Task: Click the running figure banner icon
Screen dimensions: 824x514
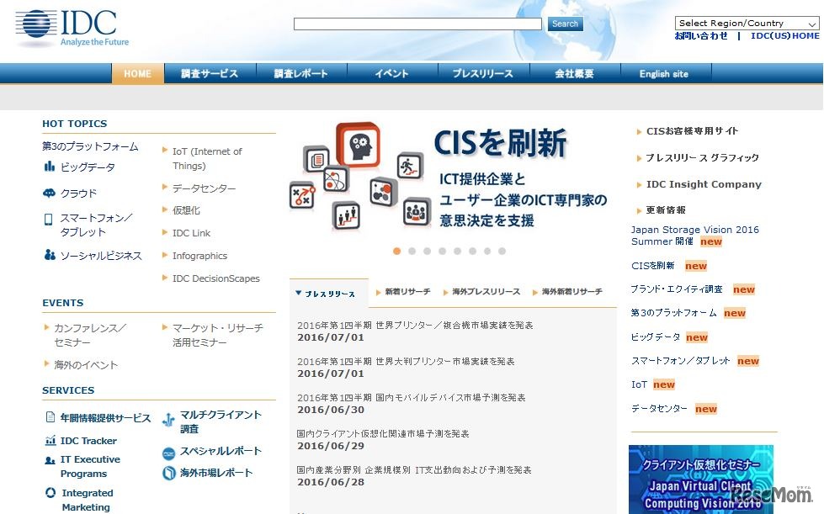Action: click(x=410, y=166)
